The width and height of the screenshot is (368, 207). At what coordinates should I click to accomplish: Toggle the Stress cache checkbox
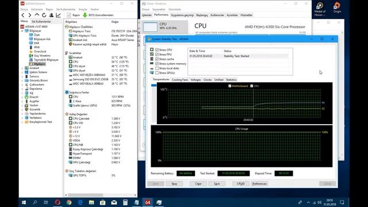coord(157,59)
